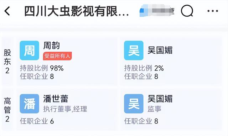Open search with the magnifier icon
This screenshot has width=228, height=136.
[x=187, y=11]
